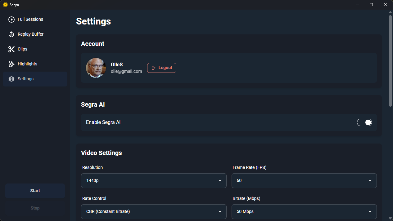Click the Settings gear icon in sidebar
The image size is (393, 221).
click(x=11, y=79)
